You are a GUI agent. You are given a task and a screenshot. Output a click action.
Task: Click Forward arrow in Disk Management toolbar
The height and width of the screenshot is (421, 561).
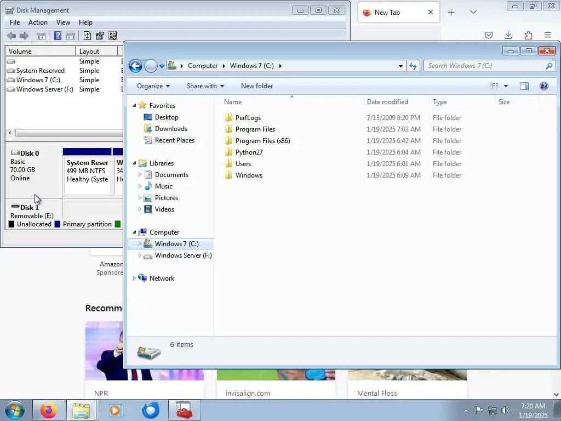(24, 36)
